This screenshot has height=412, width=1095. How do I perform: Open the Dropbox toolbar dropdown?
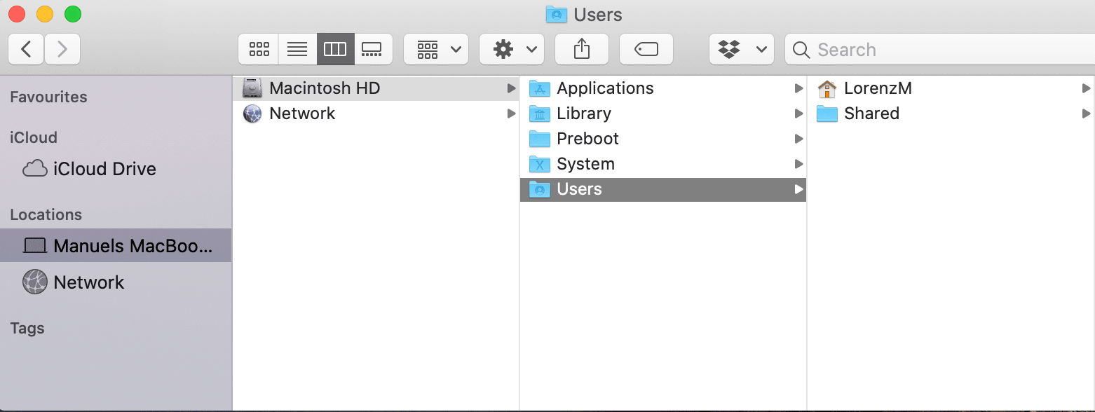(741, 49)
